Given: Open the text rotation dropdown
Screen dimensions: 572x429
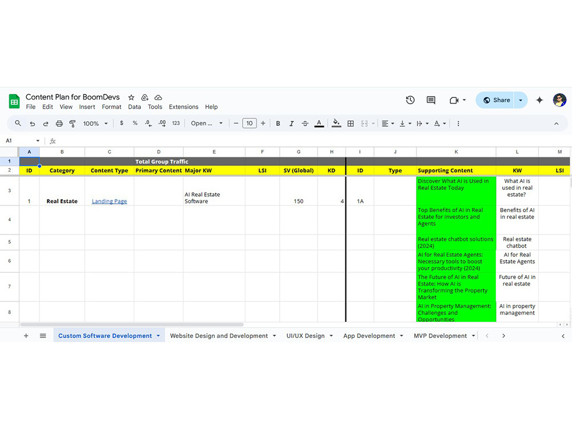Looking at the screenshot, I should click(439, 124).
